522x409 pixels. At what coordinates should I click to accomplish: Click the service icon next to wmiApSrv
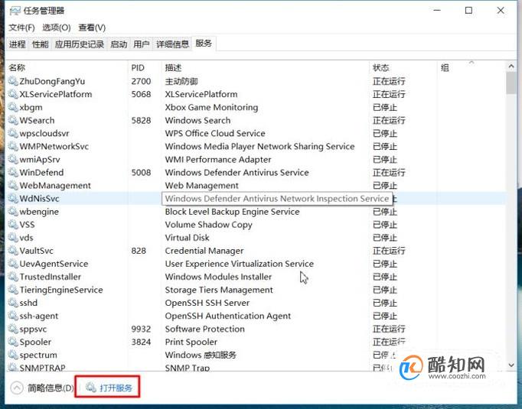(x=13, y=159)
